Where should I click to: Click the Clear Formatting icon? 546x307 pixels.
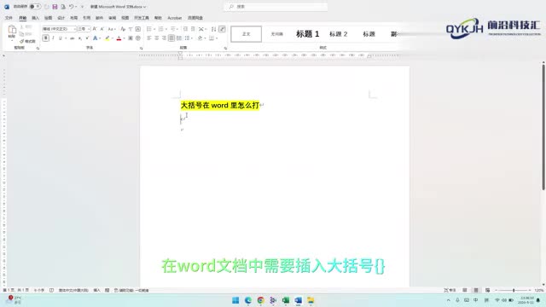pyautogui.click(x=123, y=29)
